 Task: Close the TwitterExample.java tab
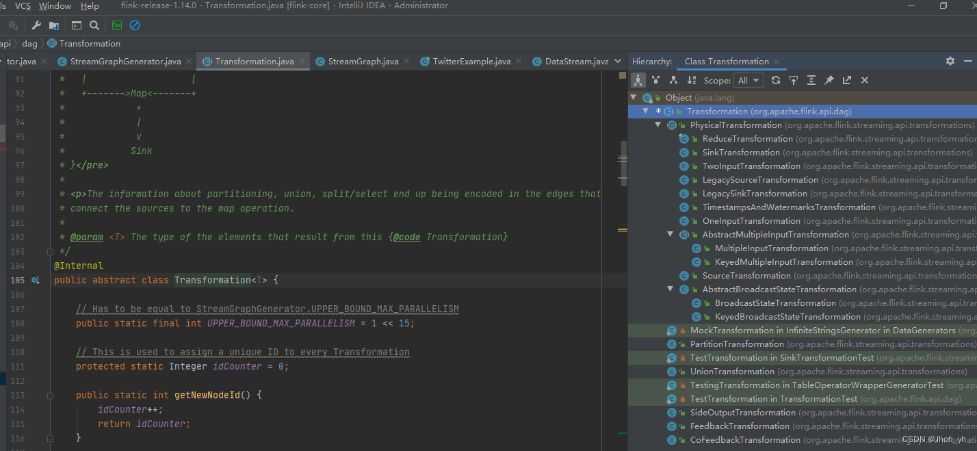(x=517, y=62)
